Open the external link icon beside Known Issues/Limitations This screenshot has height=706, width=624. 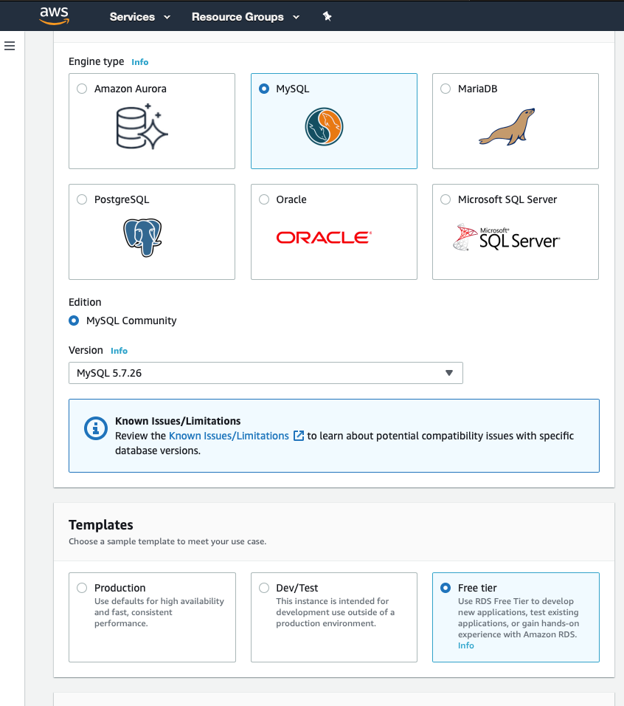click(x=299, y=436)
